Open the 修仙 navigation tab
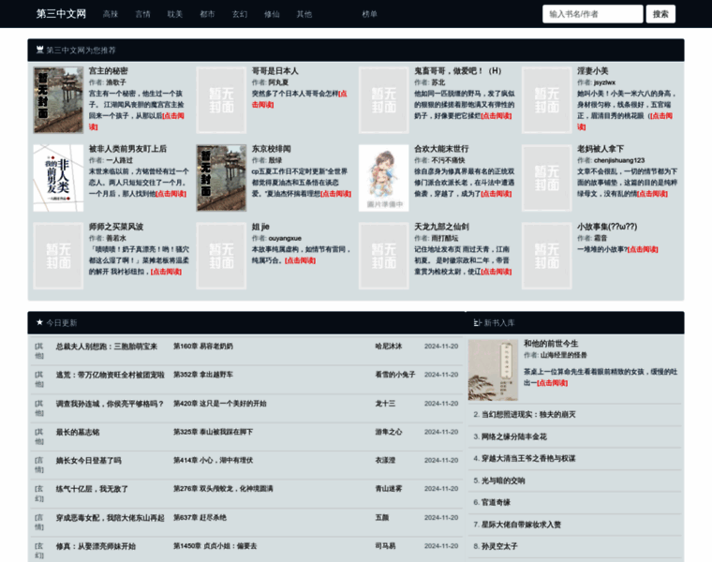Viewport: 712px width, 562px height. (272, 14)
